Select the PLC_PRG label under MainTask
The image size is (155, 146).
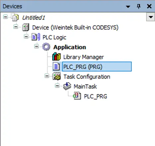tap(96, 96)
